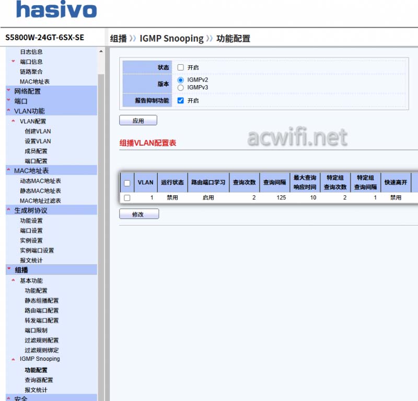
Task: Click the 应用 button to apply settings
Action: [138, 120]
